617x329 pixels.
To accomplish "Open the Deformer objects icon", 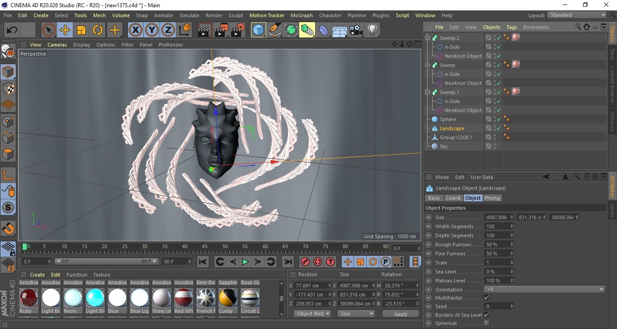I will [x=324, y=30].
